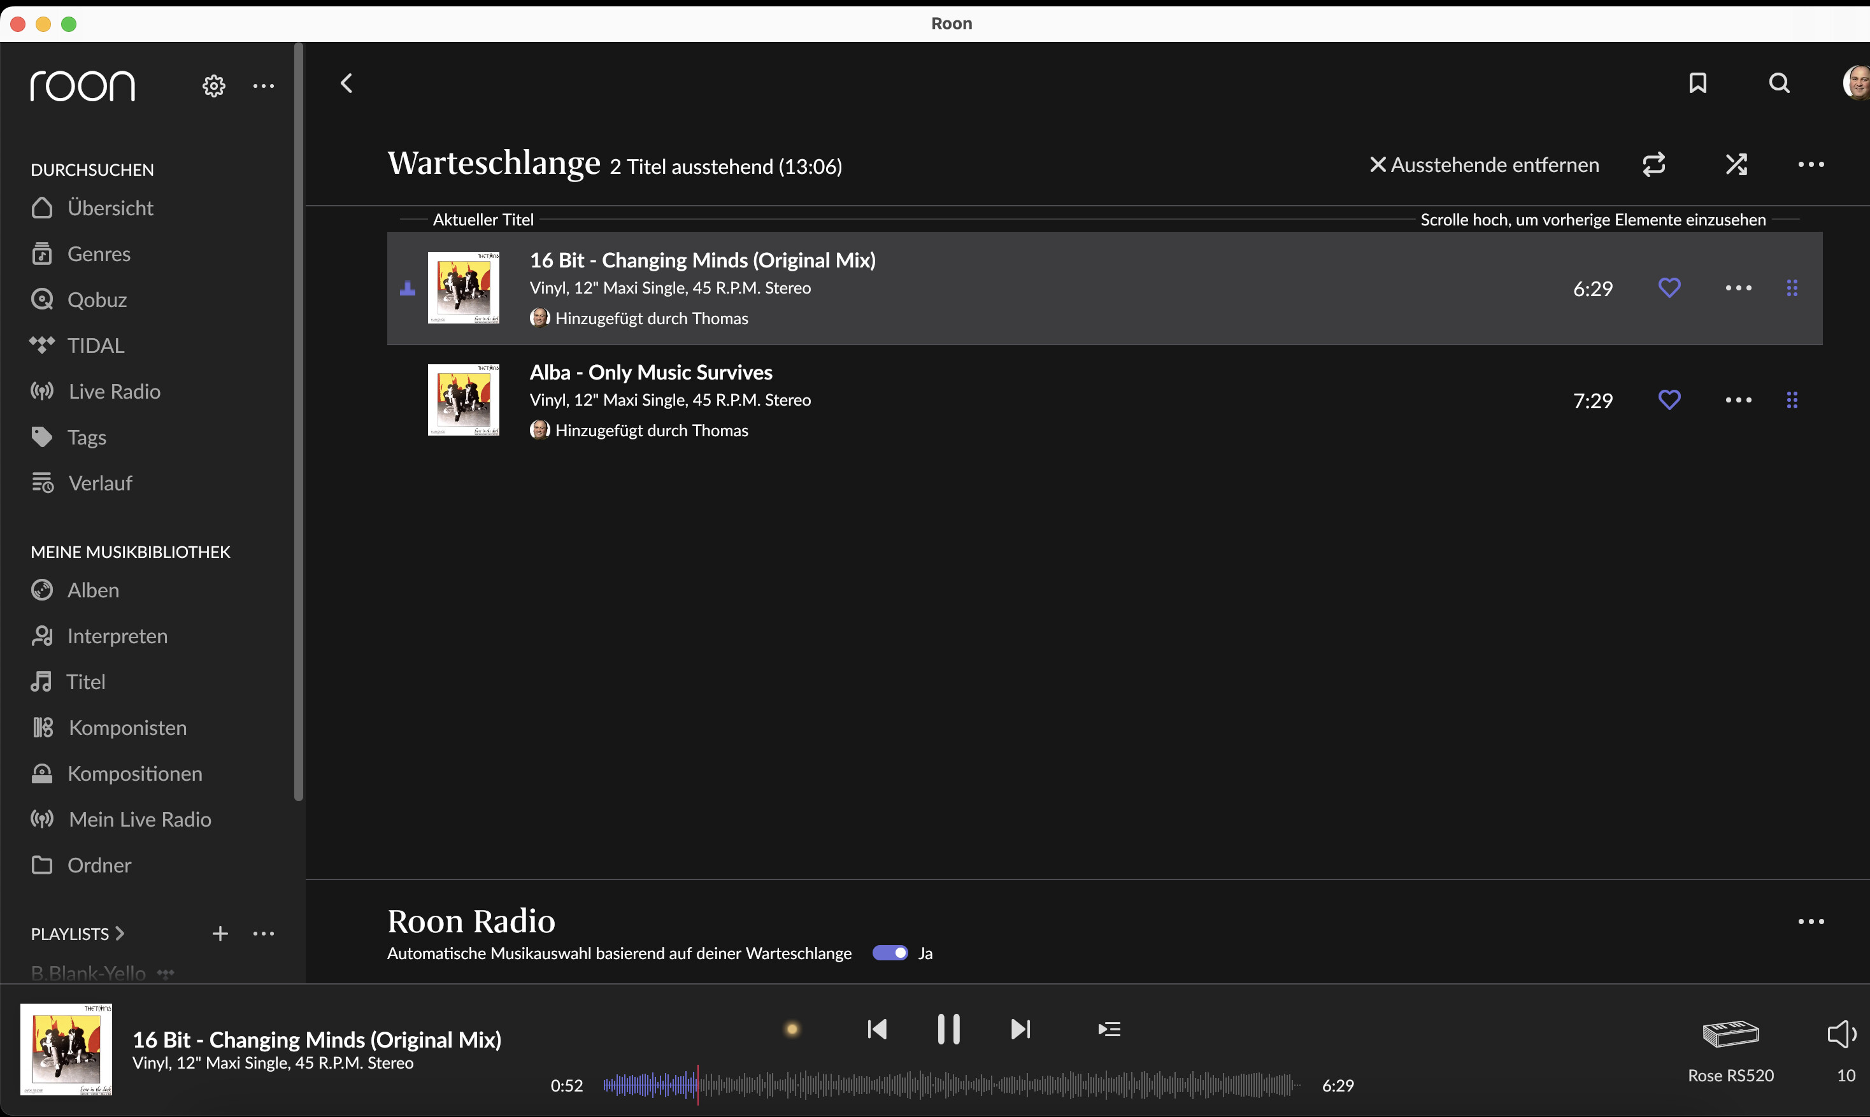Open Roon settings gear icon

point(214,86)
